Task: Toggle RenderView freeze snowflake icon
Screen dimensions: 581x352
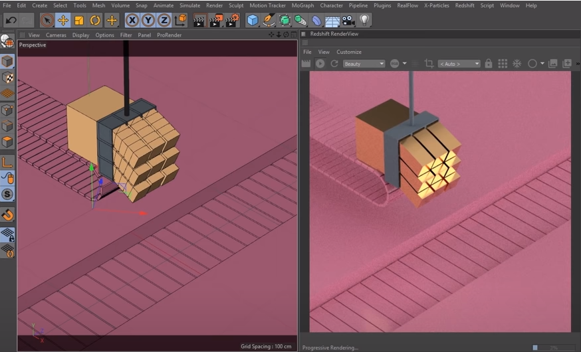Action: click(517, 64)
